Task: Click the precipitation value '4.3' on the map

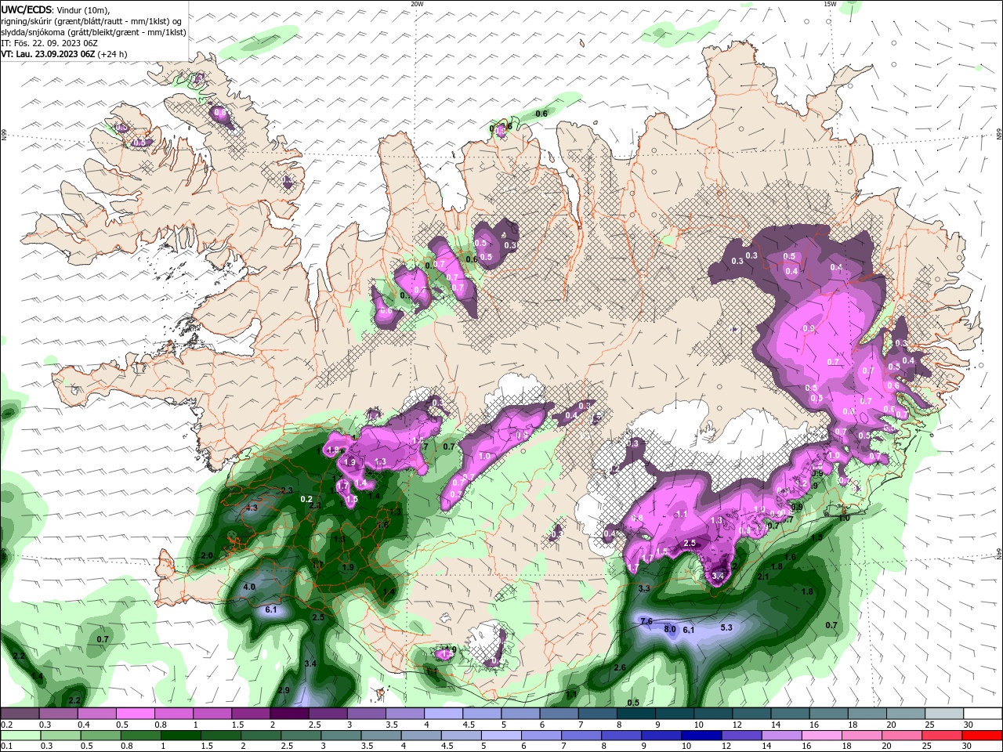Action: (252, 508)
